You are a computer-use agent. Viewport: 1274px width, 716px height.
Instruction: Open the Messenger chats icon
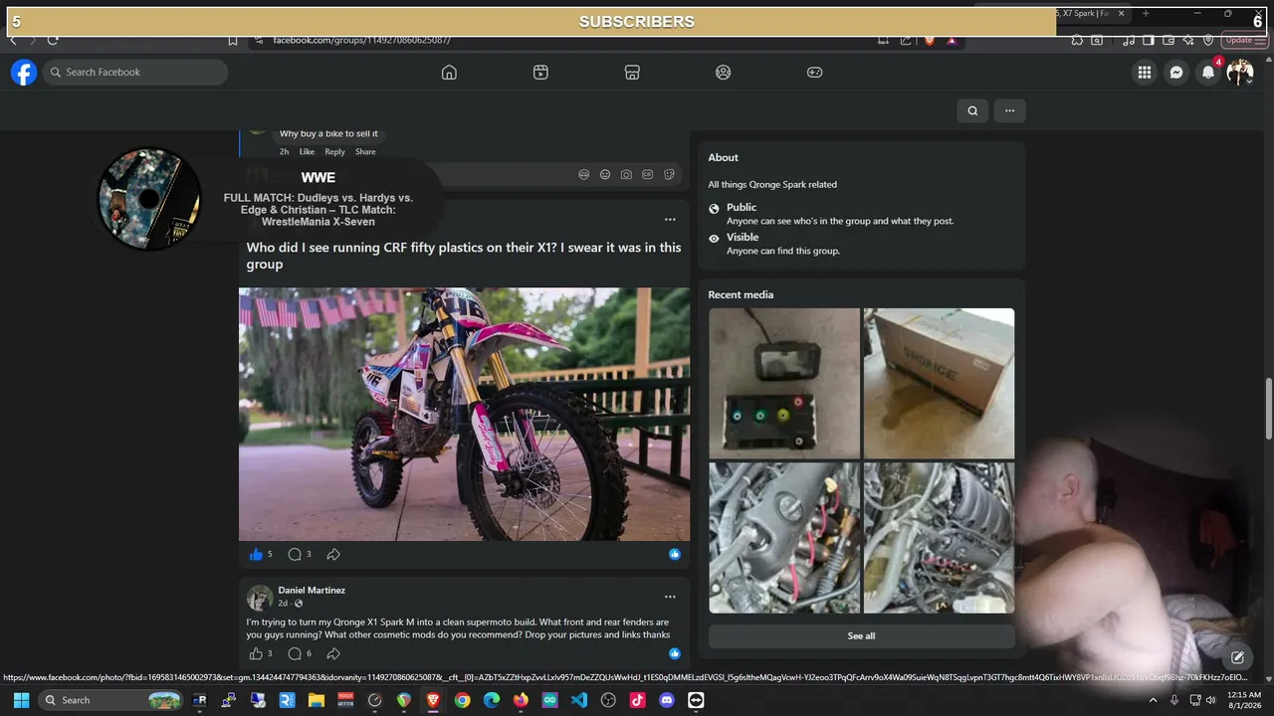pyautogui.click(x=1176, y=72)
